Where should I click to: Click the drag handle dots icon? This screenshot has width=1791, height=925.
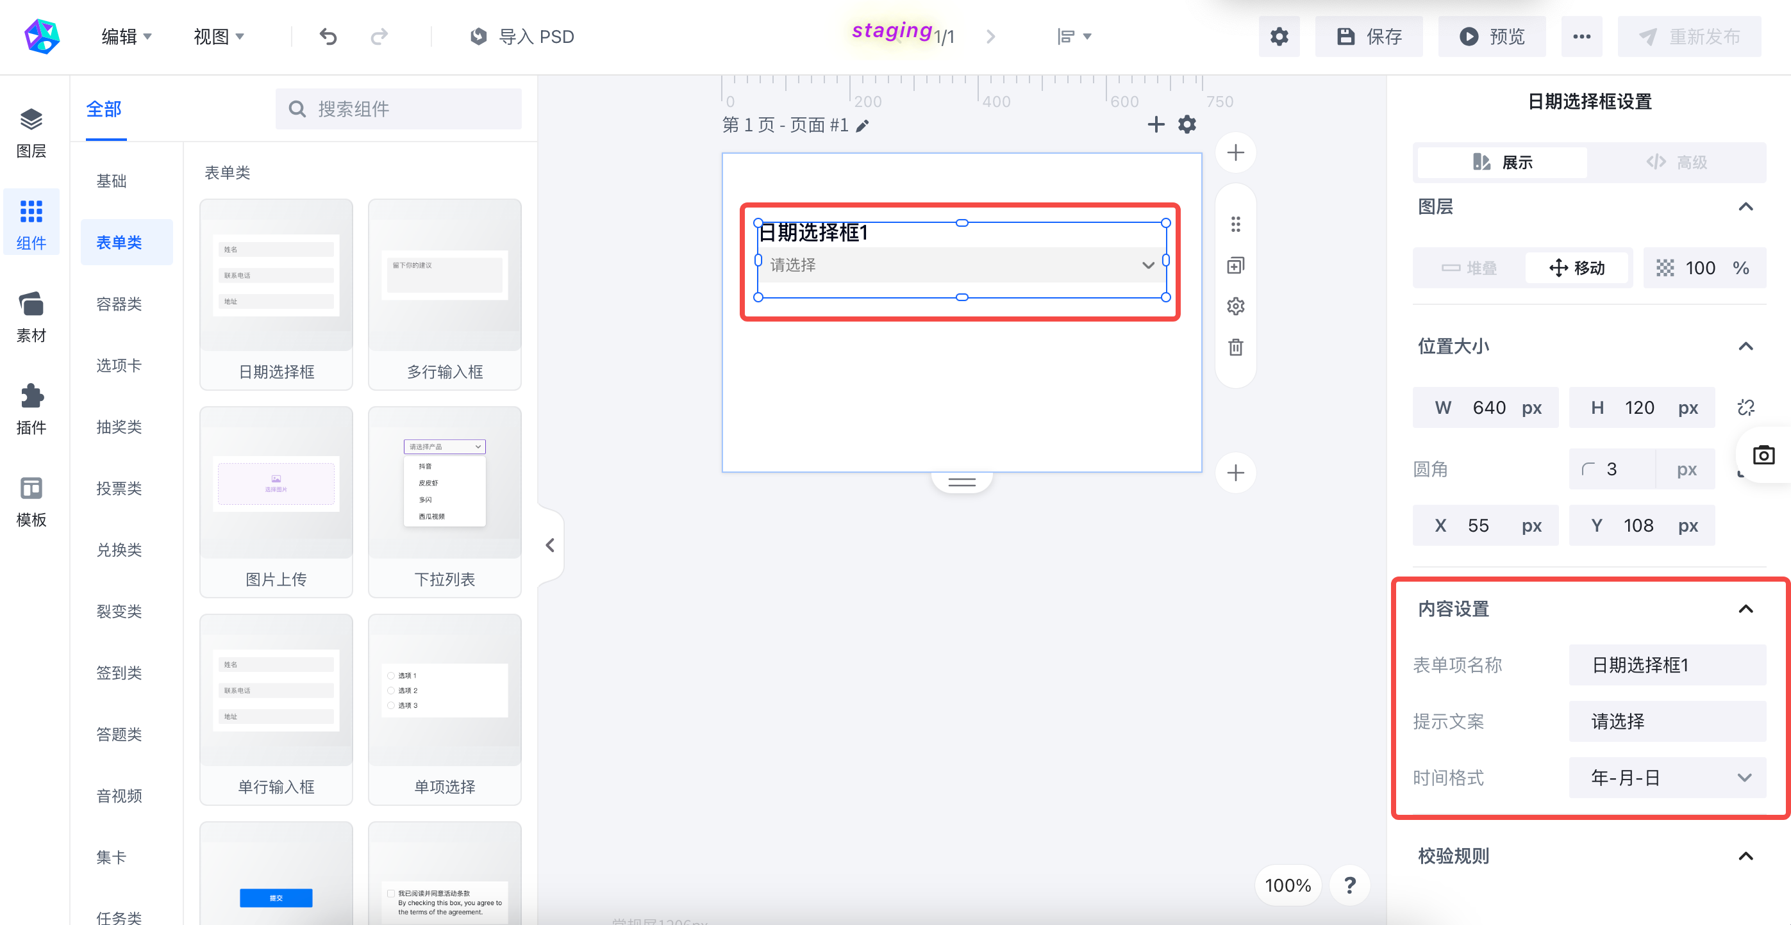click(1235, 224)
